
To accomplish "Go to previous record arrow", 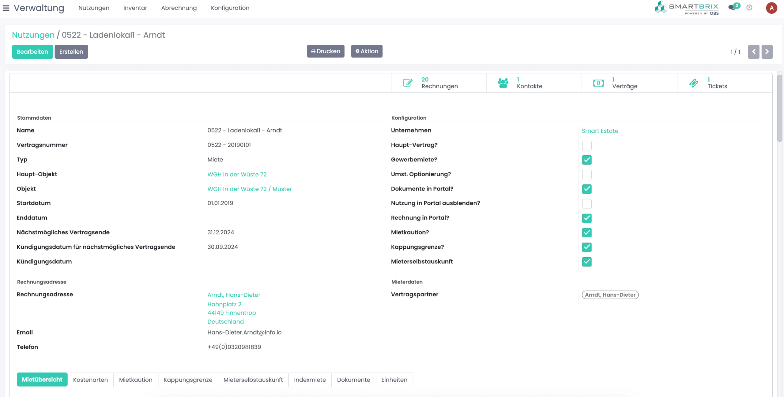I will (x=754, y=52).
